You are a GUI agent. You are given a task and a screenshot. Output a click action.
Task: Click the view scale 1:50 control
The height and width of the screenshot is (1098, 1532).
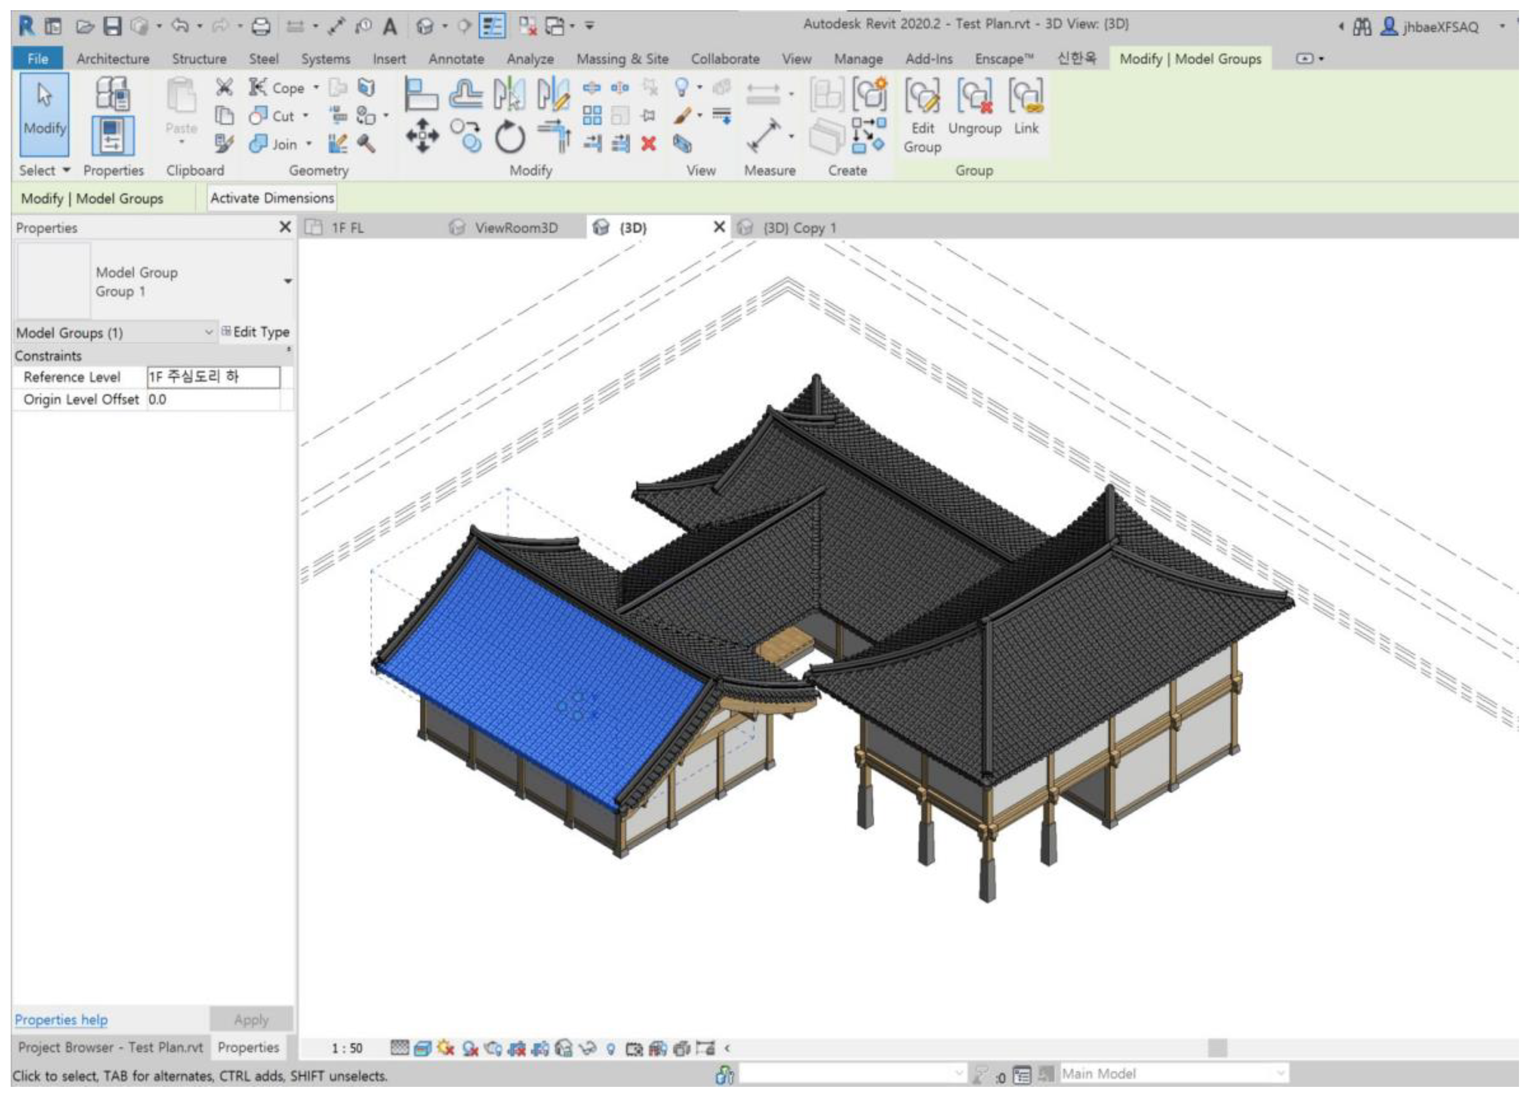coord(347,1048)
